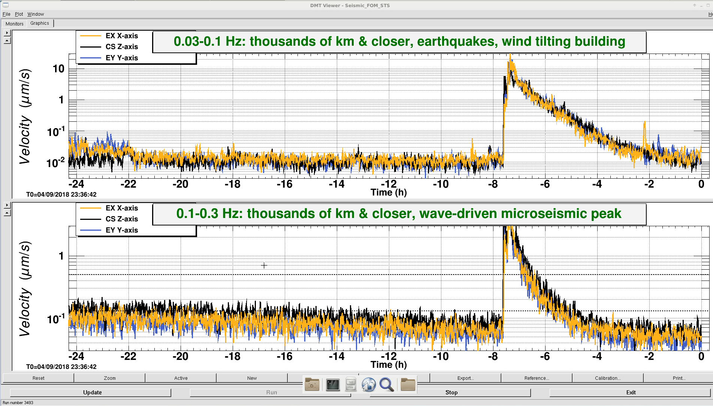Exit the DMT Viewer

[630, 393]
